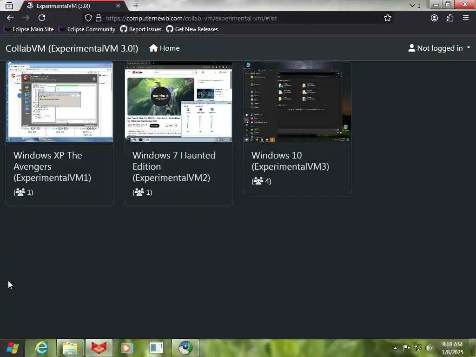
Task: Open the Windows 7 Haunted Edition thumbnail
Action: 178,102
